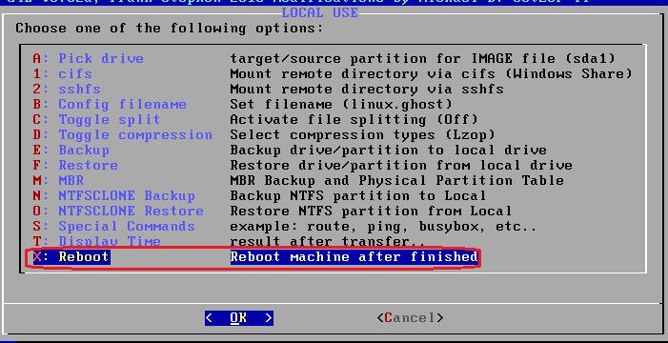The height and width of the screenshot is (343, 668).
Task: Select 'D: Toggle compression' entry
Action: pyautogui.click(x=123, y=134)
